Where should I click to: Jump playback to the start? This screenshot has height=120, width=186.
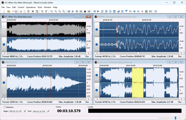69,11
